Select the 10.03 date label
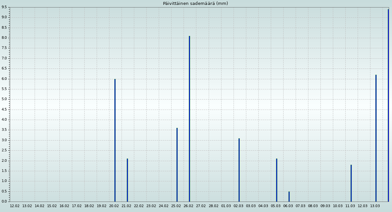392x212 pixels. coord(338,206)
